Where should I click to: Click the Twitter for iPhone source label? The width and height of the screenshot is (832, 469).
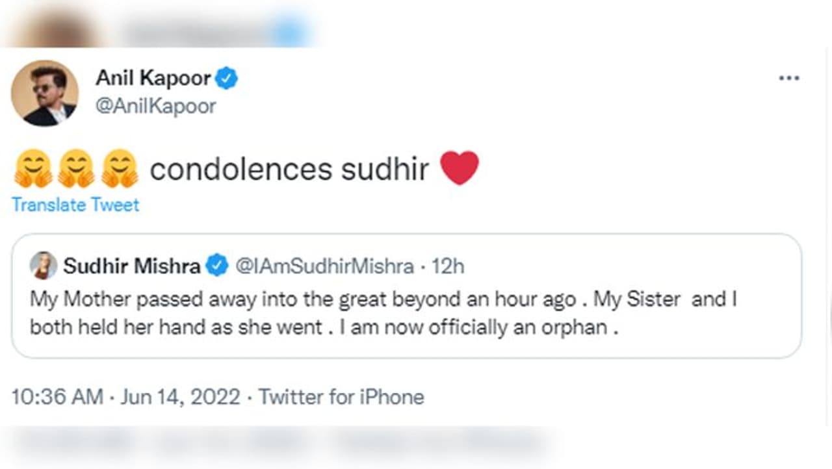pos(342,397)
